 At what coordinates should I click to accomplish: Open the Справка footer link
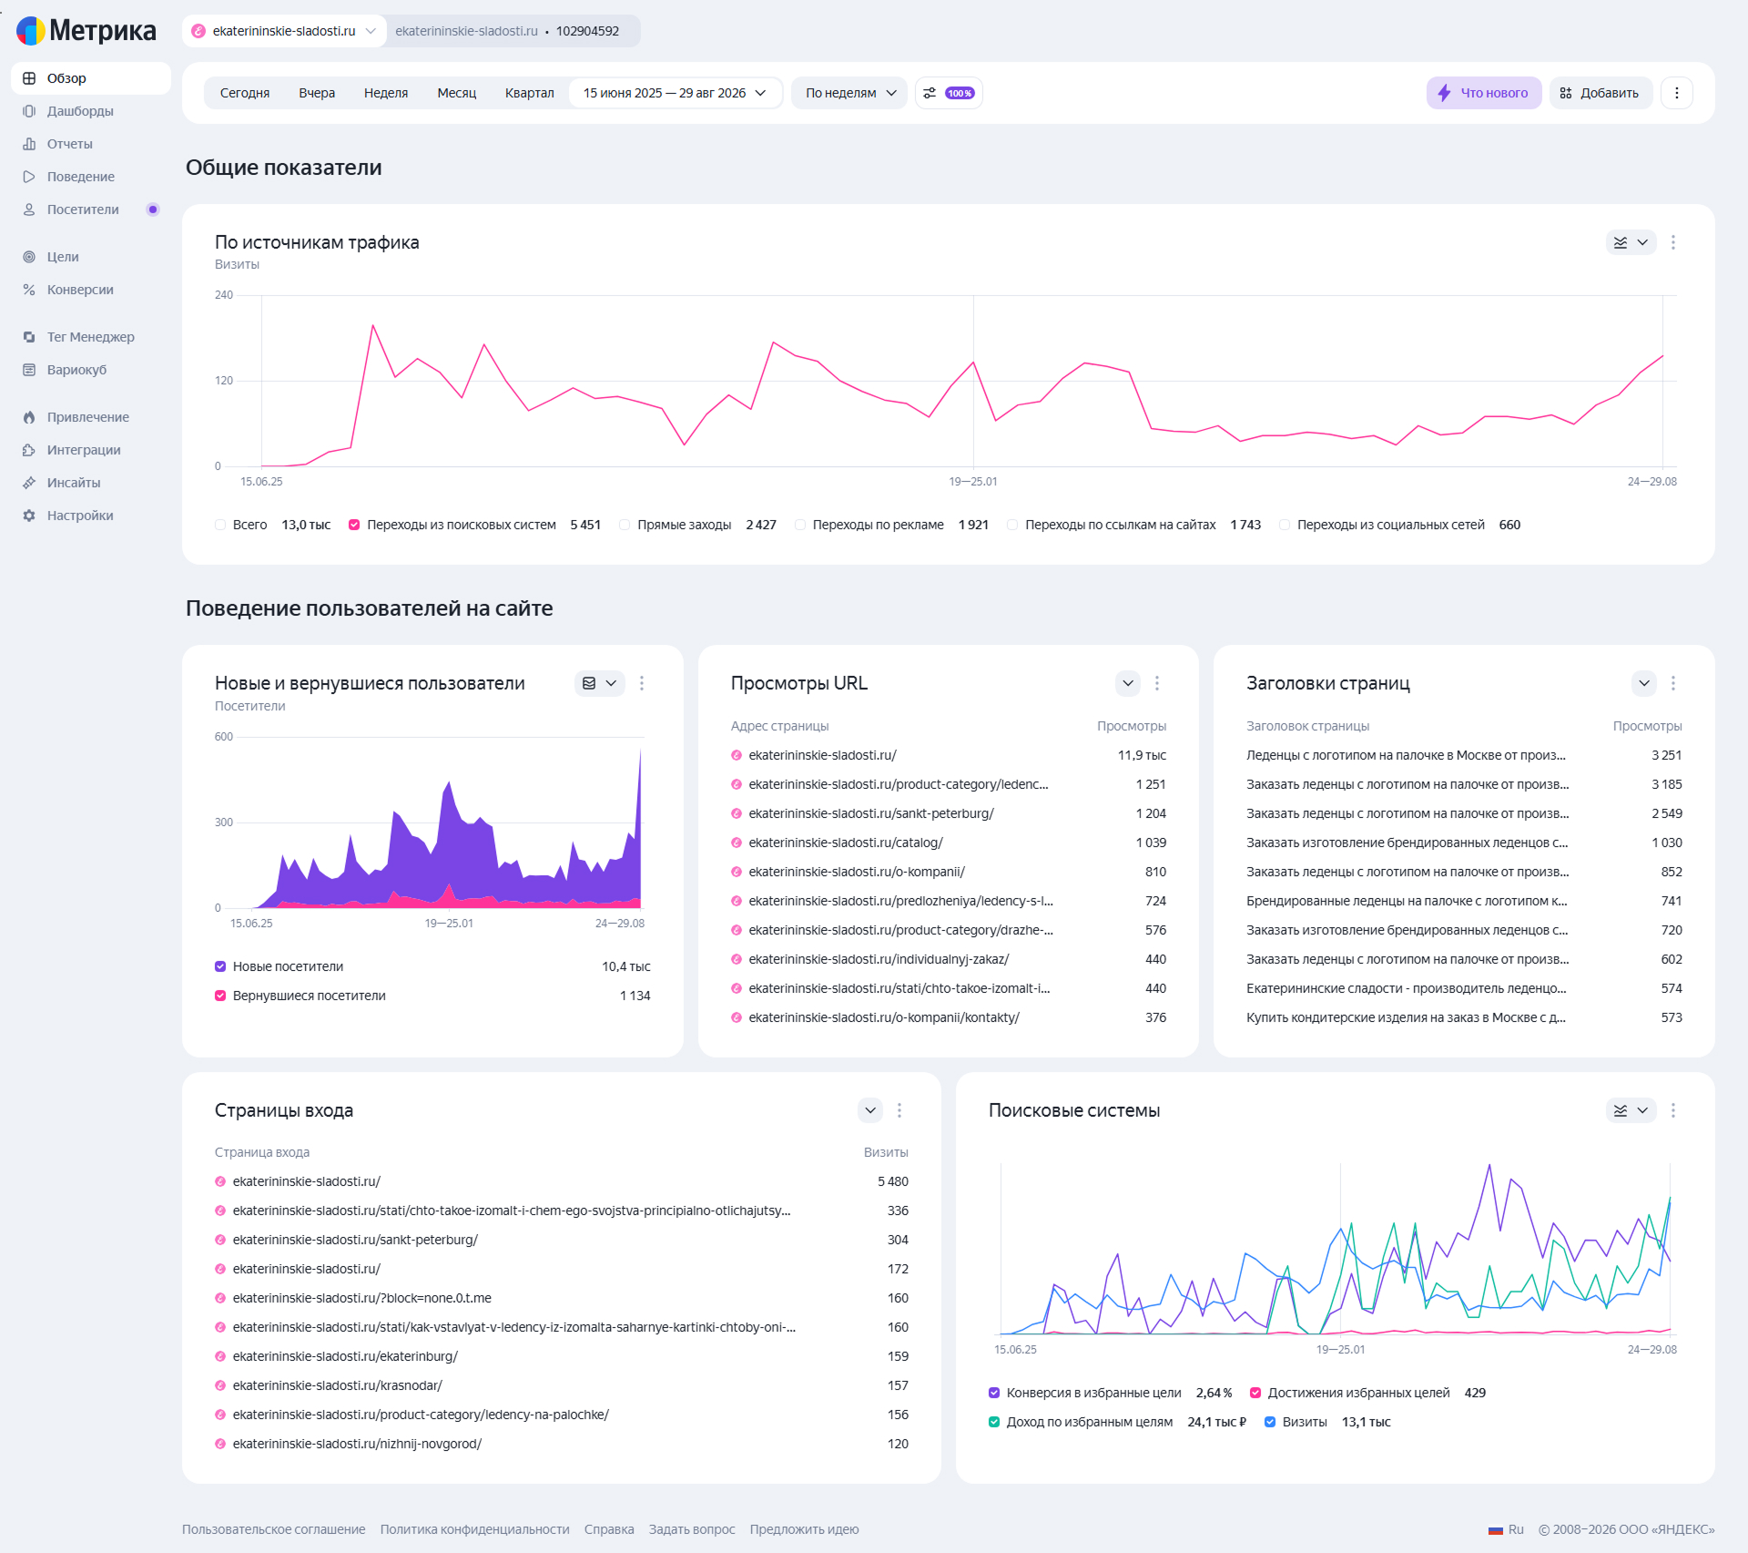pos(609,1530)
